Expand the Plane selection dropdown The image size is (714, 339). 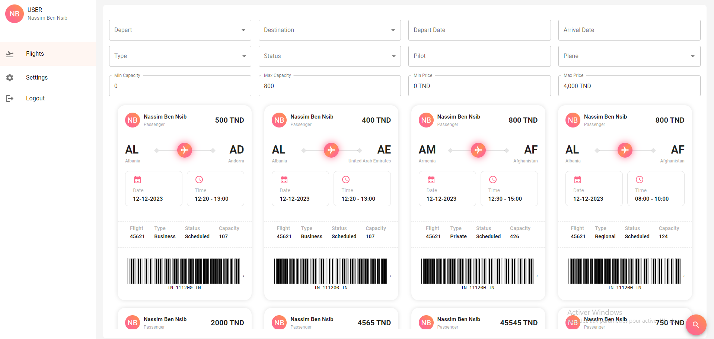[x=629, y=56]
